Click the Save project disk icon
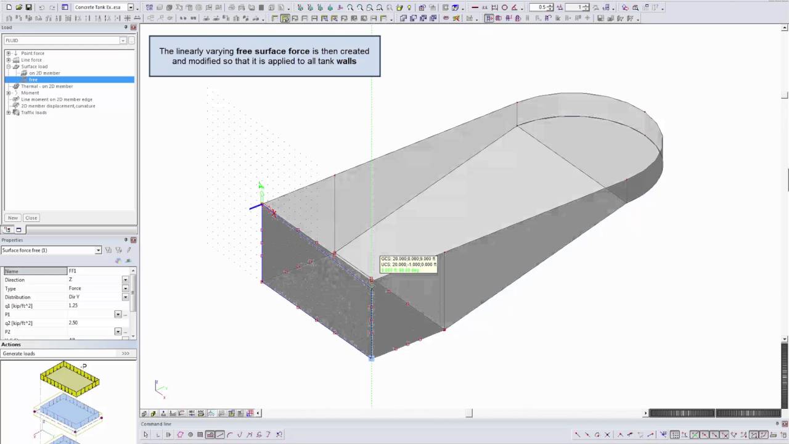The height and width of the screenshot is (444, 789). tap(28, 7)
